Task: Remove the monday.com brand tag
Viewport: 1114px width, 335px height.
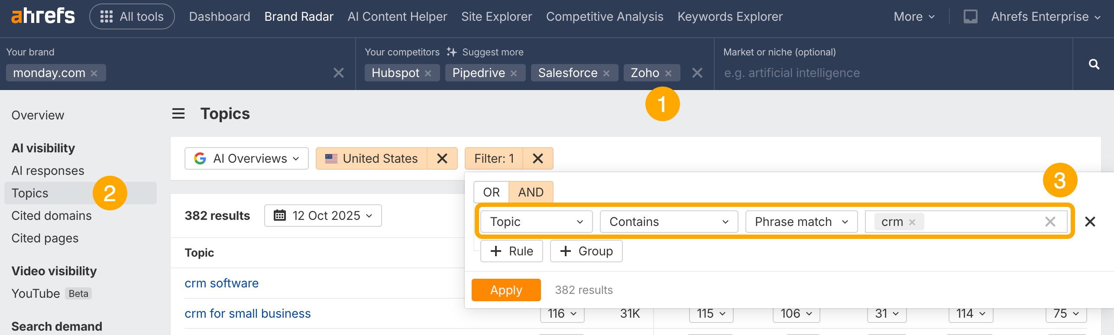Action: coord(94,74)
